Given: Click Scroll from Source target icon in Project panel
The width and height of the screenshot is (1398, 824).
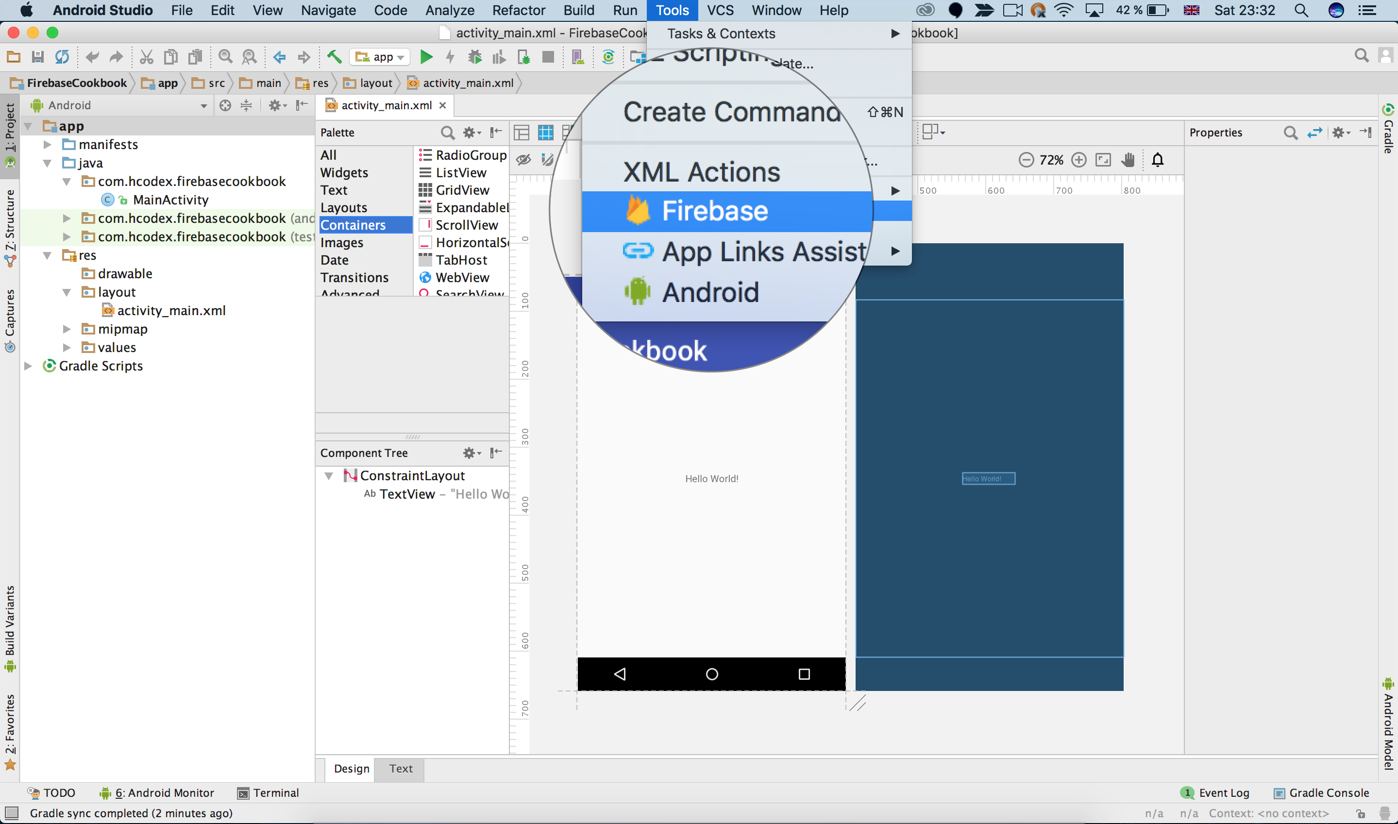Looking at the screenshot, I should pos(225,105).
